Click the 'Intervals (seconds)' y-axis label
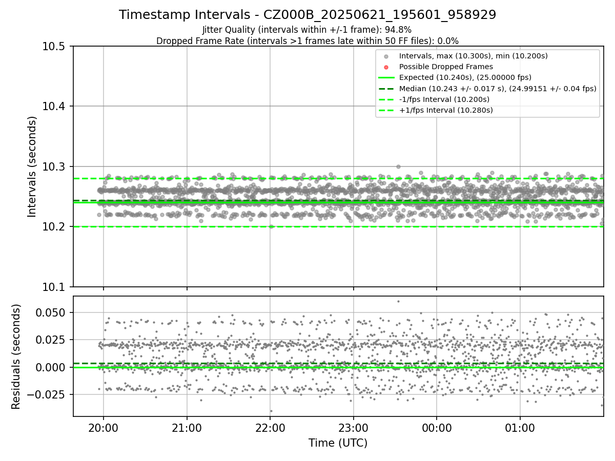 point(32,166)
